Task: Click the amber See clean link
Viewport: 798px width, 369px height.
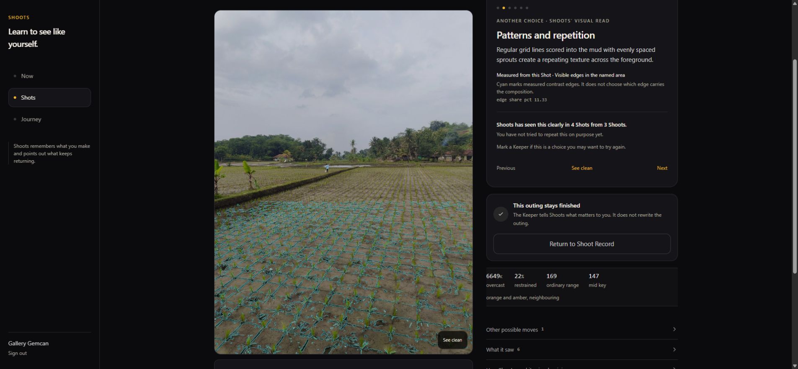Action: (x=582, y=168)
